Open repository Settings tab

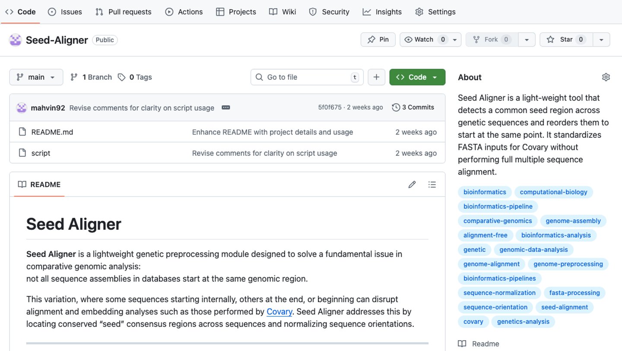(435, 12)
